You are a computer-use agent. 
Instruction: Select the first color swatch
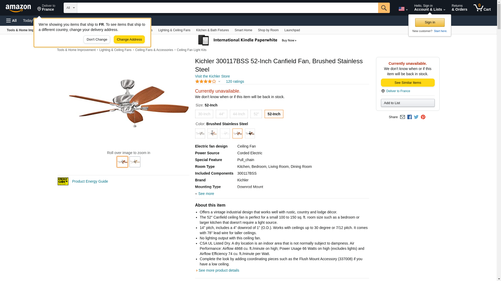[200, 133]
